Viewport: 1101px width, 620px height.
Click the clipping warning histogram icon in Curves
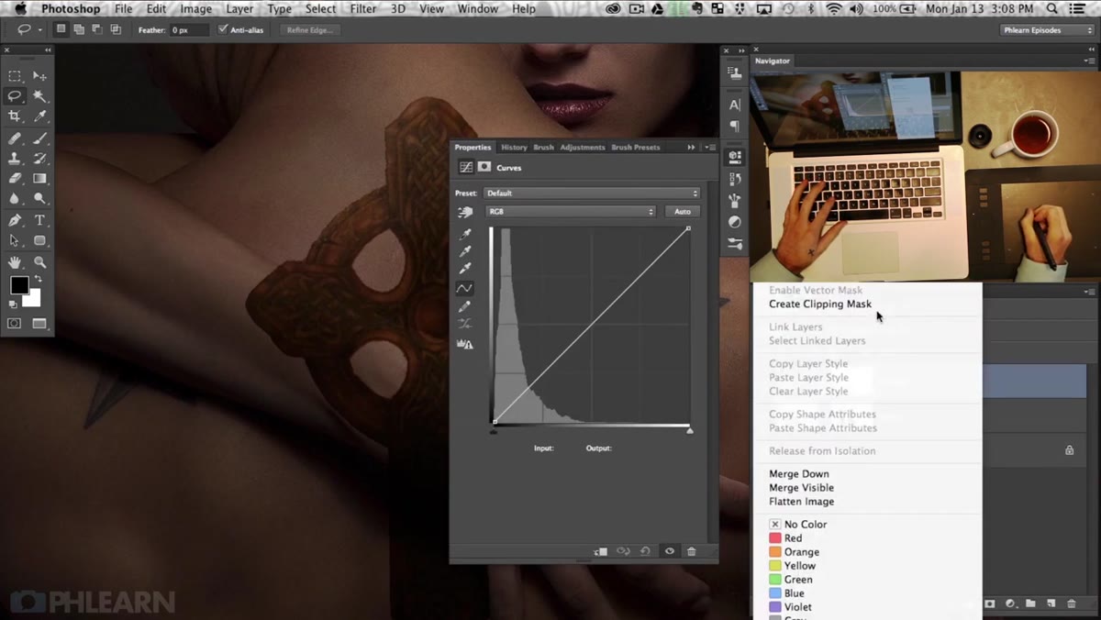point(465,344)
